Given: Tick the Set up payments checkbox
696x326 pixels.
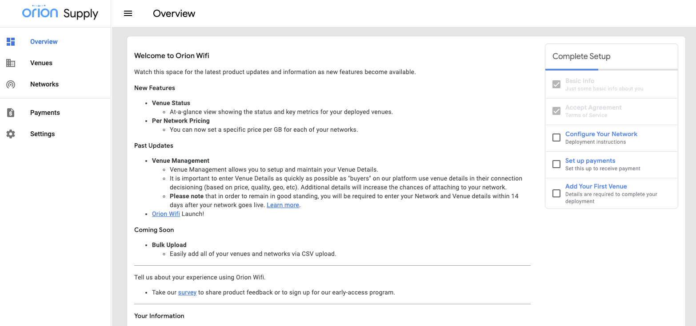Looking at the screenshot, I should [x=556, y=164].
